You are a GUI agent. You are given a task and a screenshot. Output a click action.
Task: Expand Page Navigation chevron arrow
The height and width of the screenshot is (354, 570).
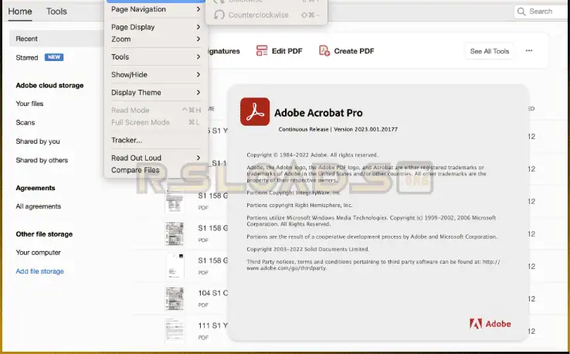(198, 9)
